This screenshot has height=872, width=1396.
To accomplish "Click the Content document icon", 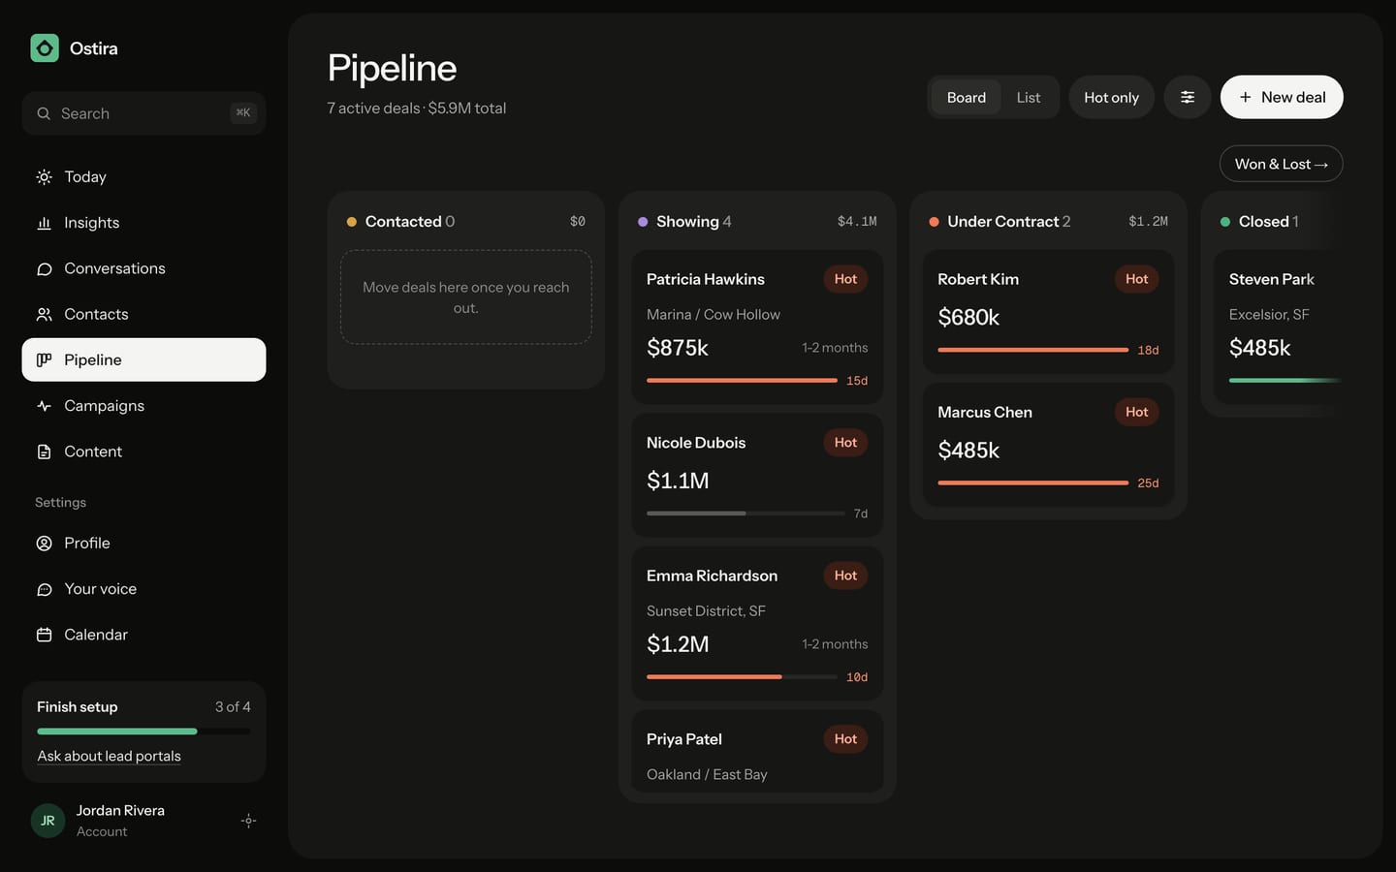I will [44, 452].
